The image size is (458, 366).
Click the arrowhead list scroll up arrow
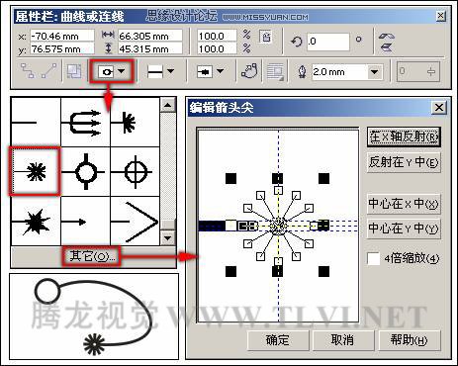coord(168,105)
